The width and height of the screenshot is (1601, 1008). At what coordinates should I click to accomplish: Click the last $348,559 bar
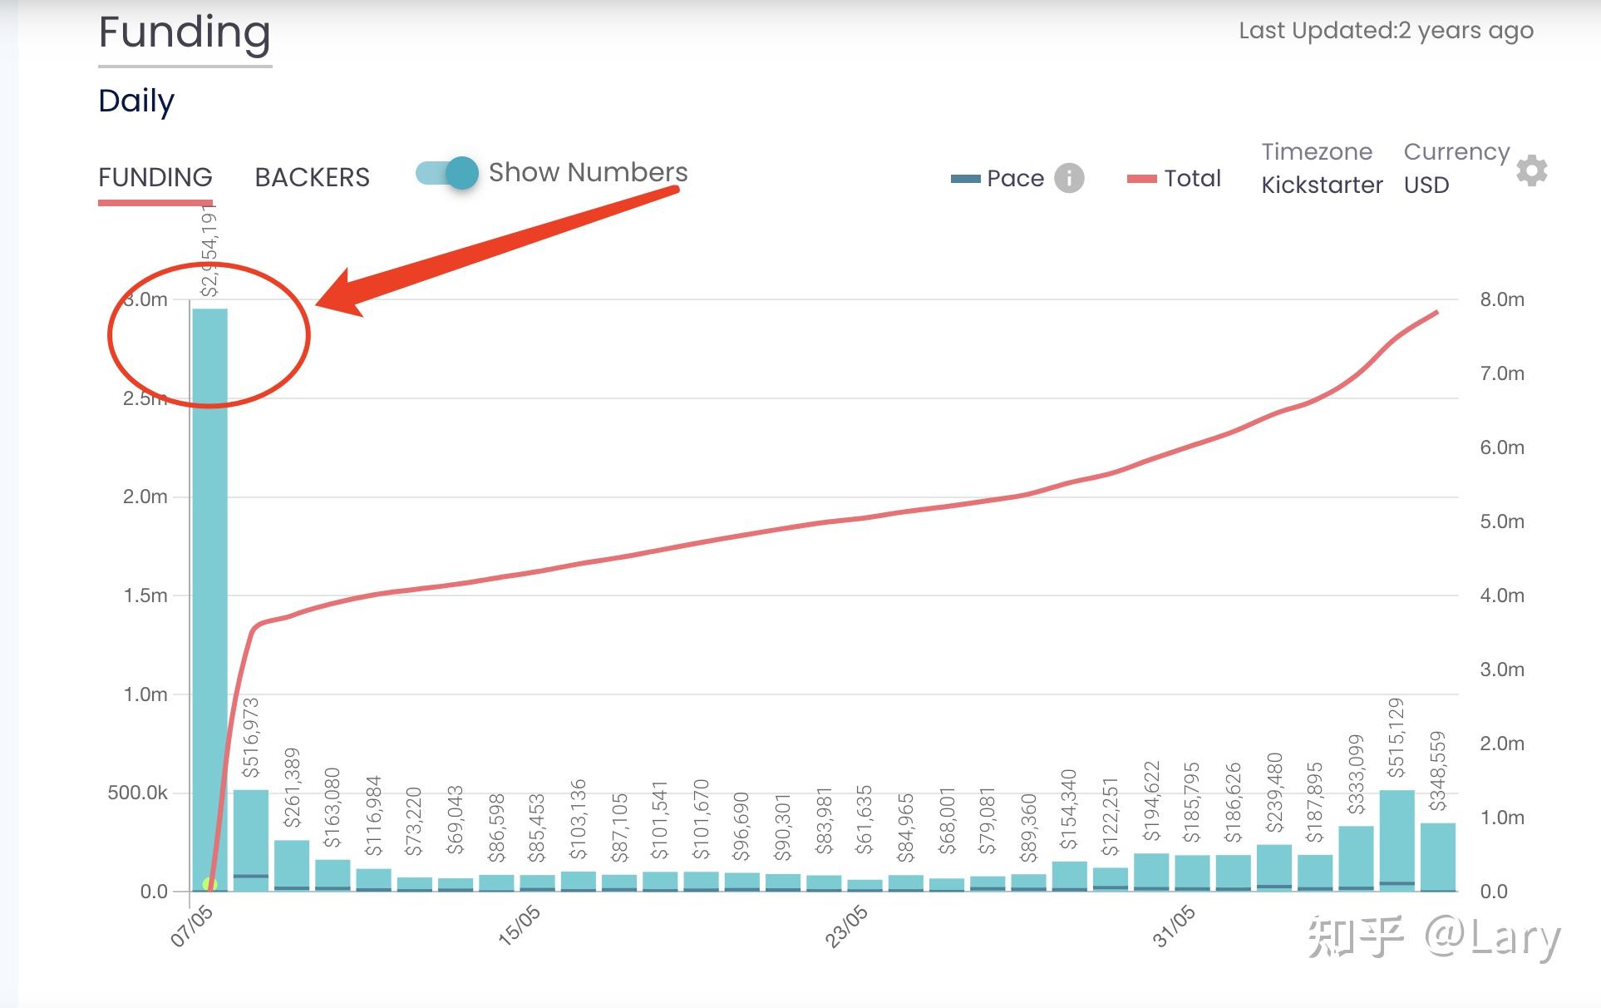click(1438, 857)
